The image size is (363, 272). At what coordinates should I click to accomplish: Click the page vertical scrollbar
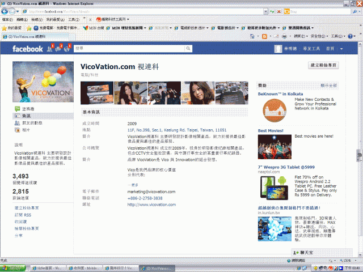pyautogui.click(x=360, y=149)
